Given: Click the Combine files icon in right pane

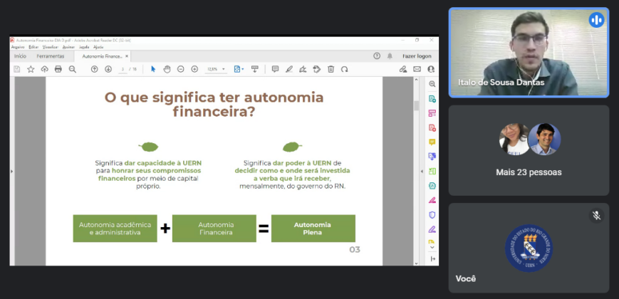Looking at the screenshot, I should click(x=432, y=157).
